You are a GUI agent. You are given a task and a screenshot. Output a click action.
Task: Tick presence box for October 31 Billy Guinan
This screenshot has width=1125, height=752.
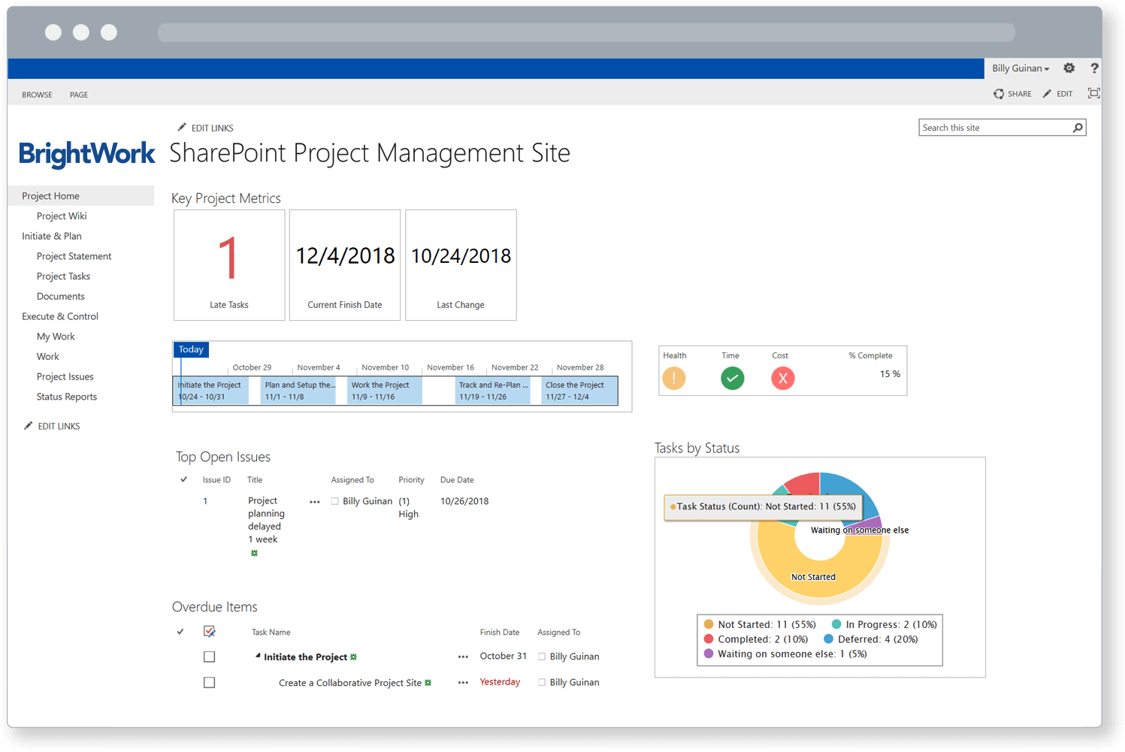(x=542, y=657)
